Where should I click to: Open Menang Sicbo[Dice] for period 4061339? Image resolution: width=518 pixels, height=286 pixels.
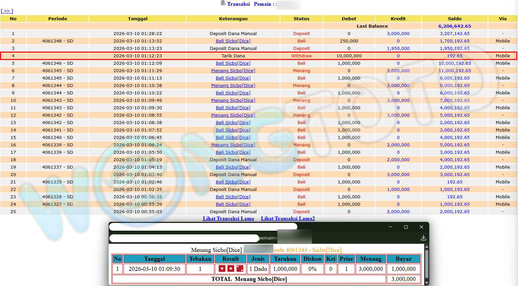click(233, 145)
